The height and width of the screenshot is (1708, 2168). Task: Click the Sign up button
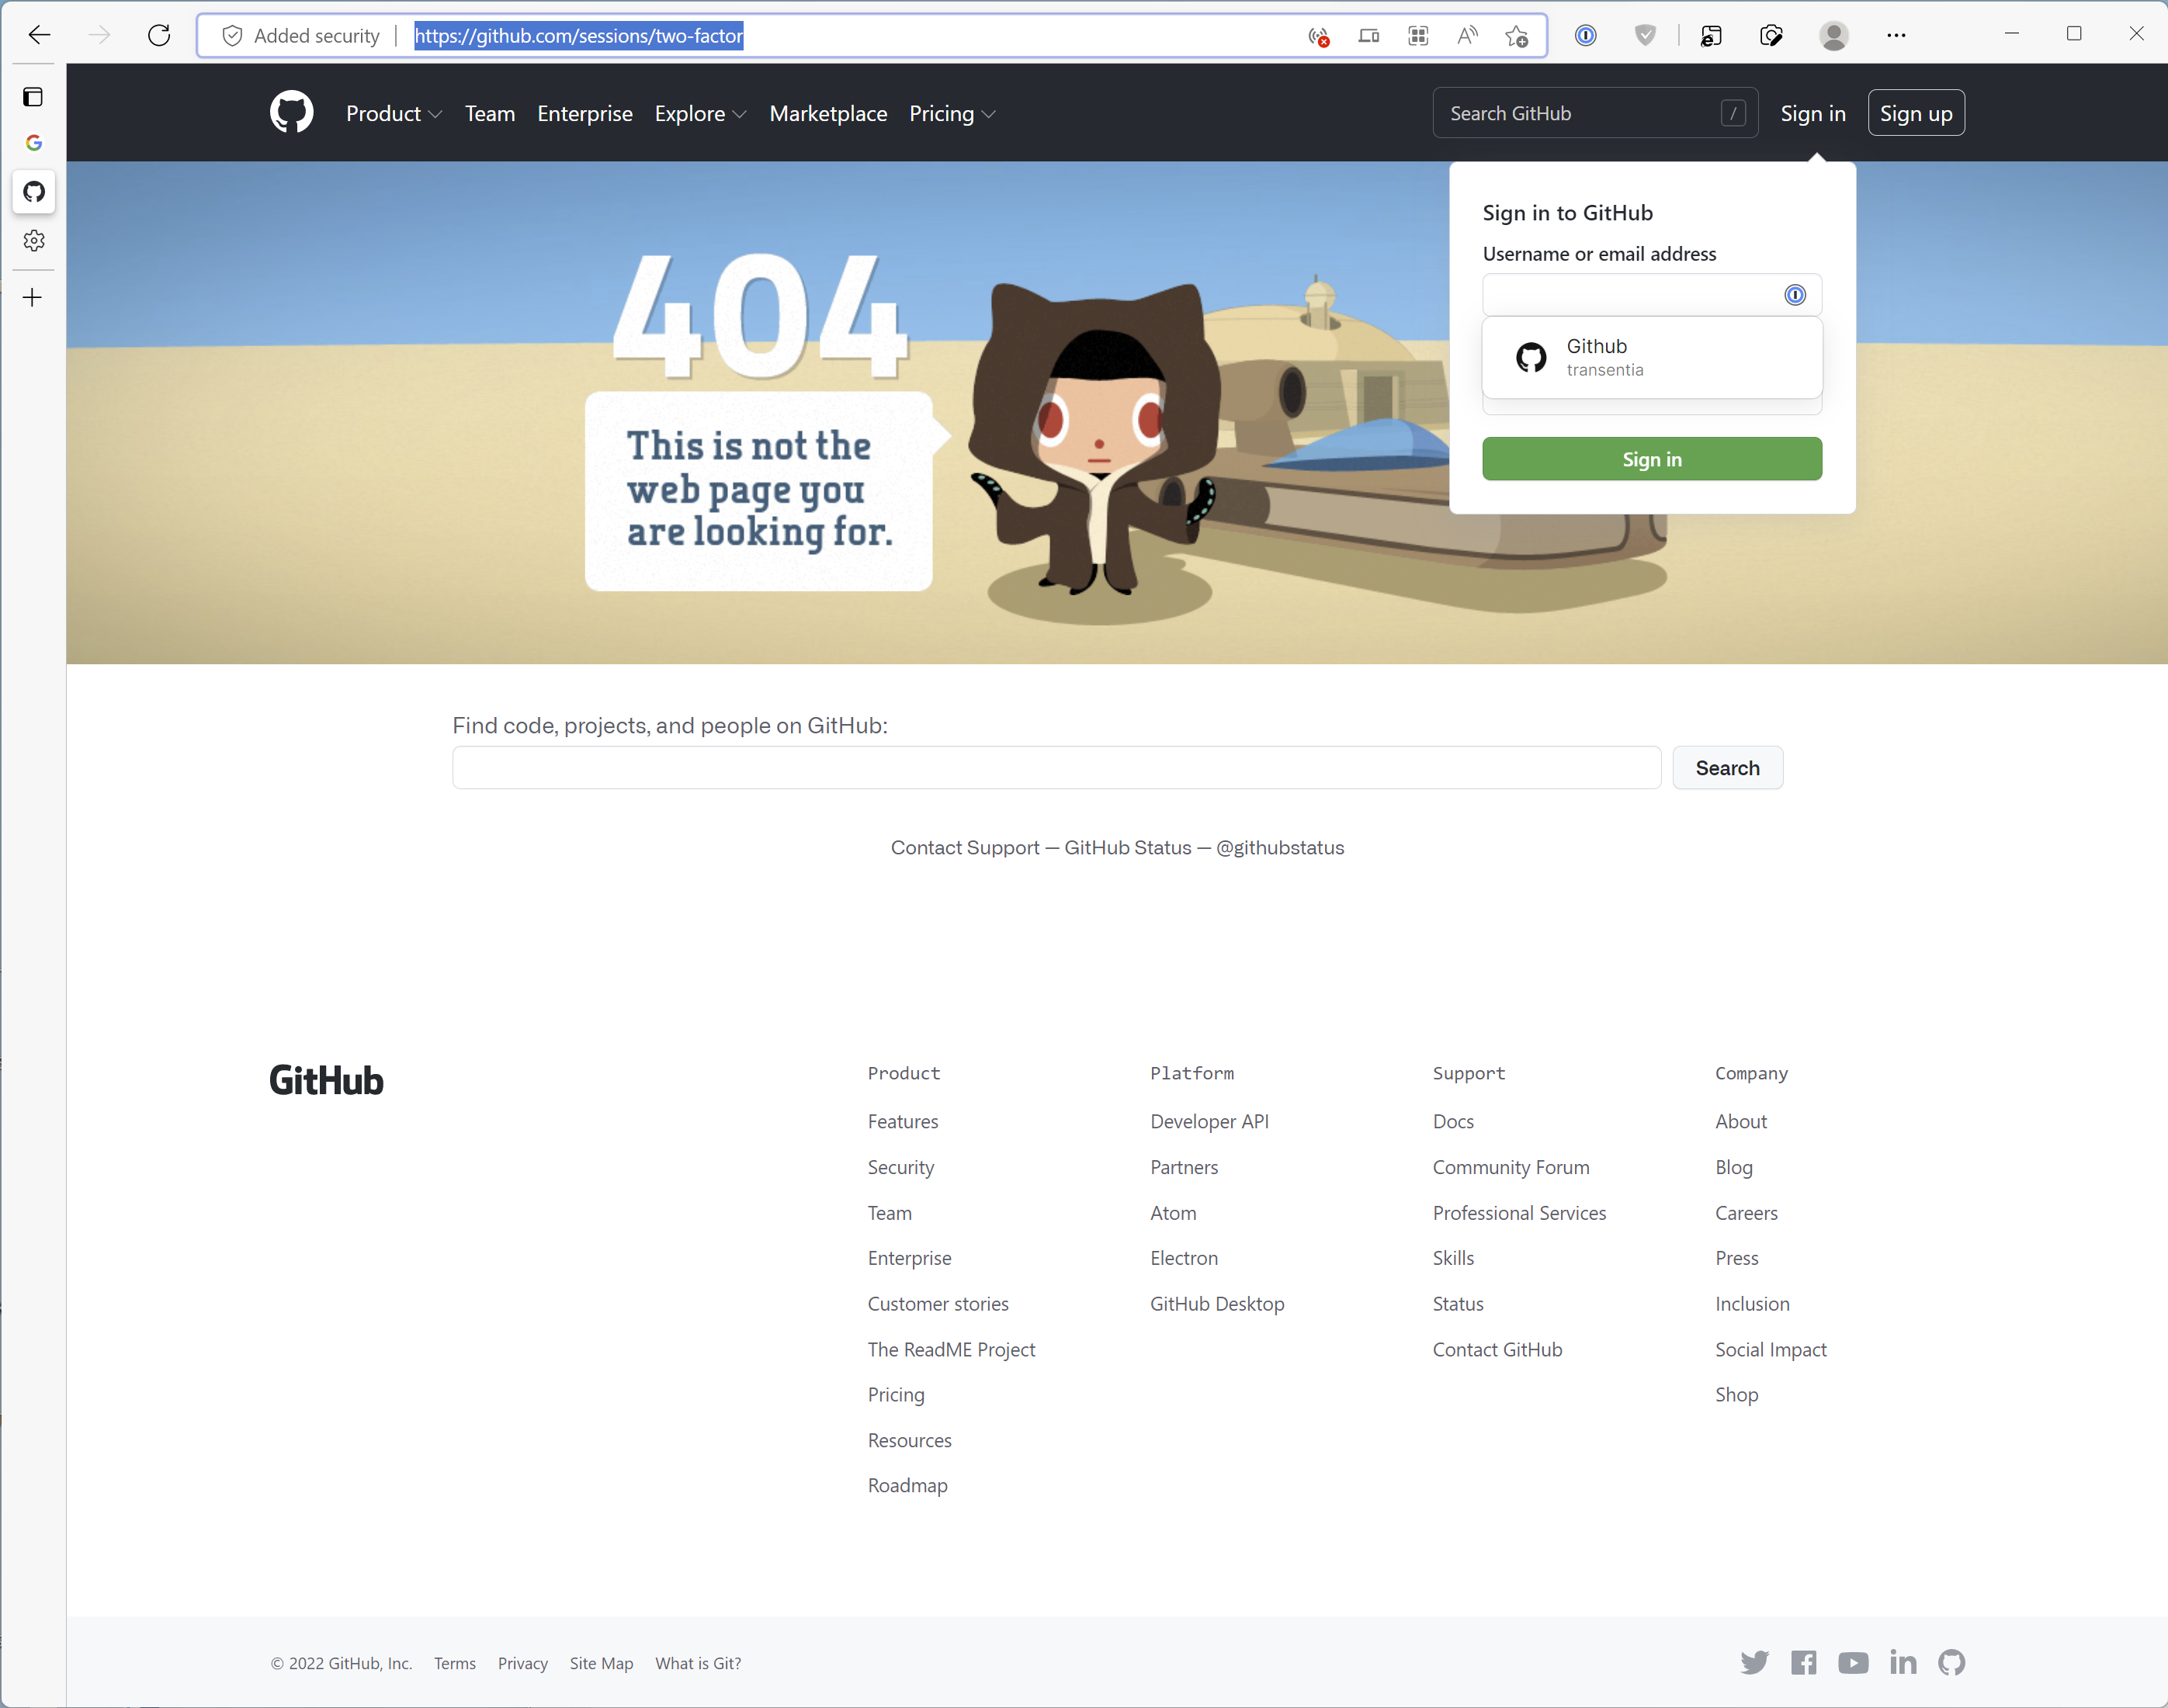(x=1915, y=114)
